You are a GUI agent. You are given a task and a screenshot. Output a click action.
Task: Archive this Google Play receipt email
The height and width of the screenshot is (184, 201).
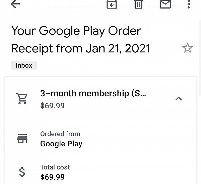pos(112,4)
